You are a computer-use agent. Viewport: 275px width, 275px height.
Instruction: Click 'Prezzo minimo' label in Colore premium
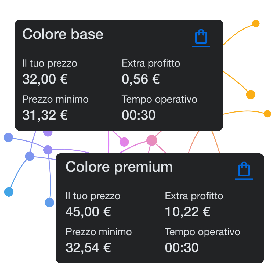pos(99,232)
